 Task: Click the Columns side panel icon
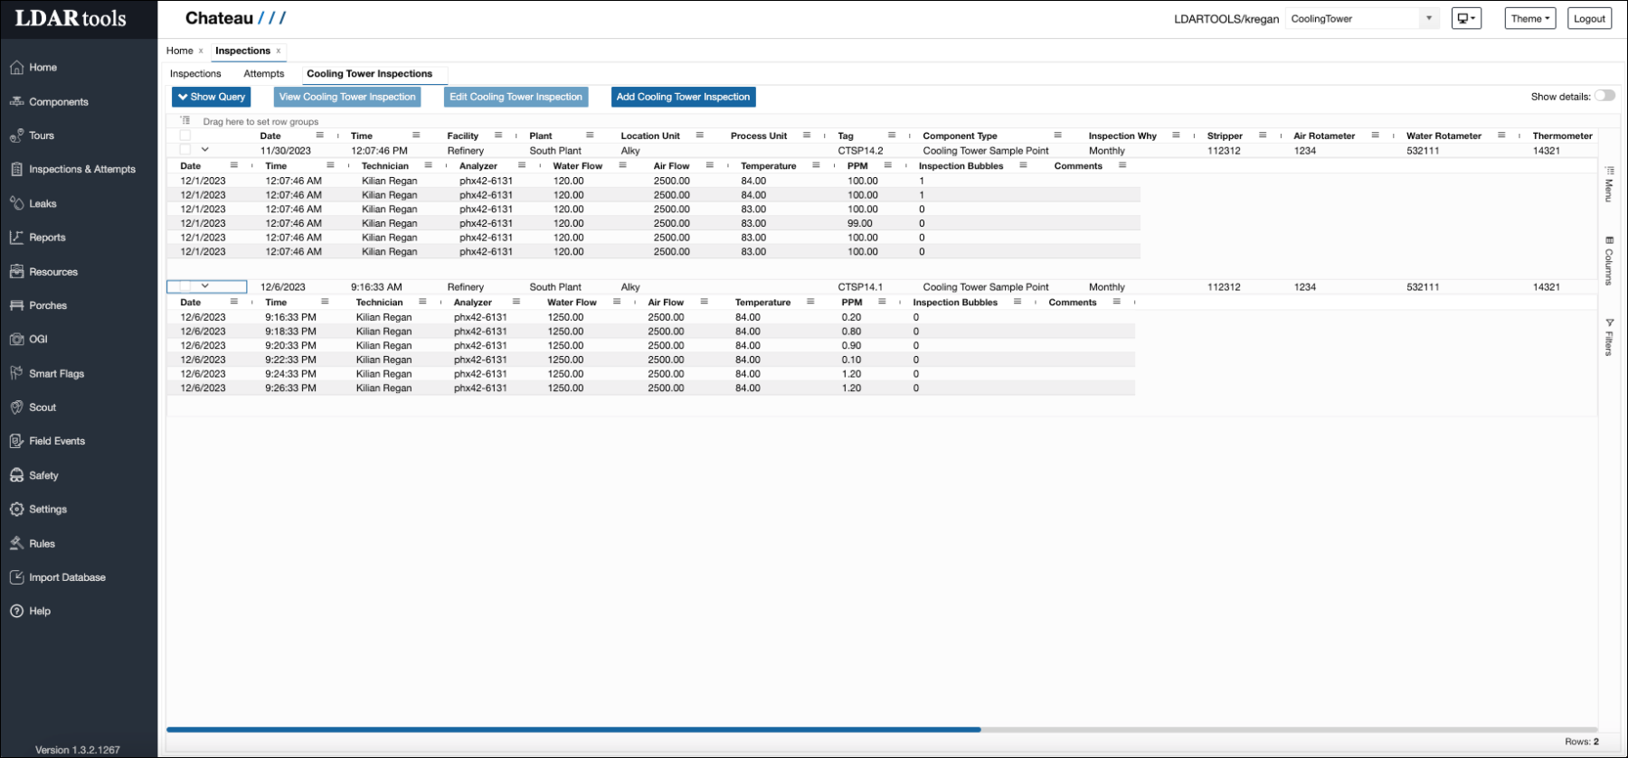coord(1609,241)
